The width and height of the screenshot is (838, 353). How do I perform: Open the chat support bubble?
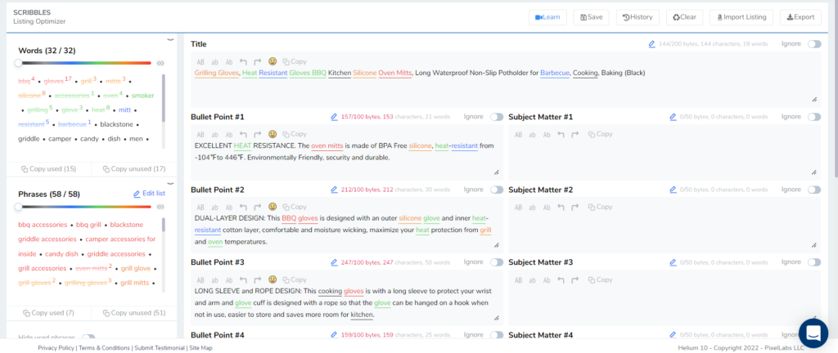[813, 333]
